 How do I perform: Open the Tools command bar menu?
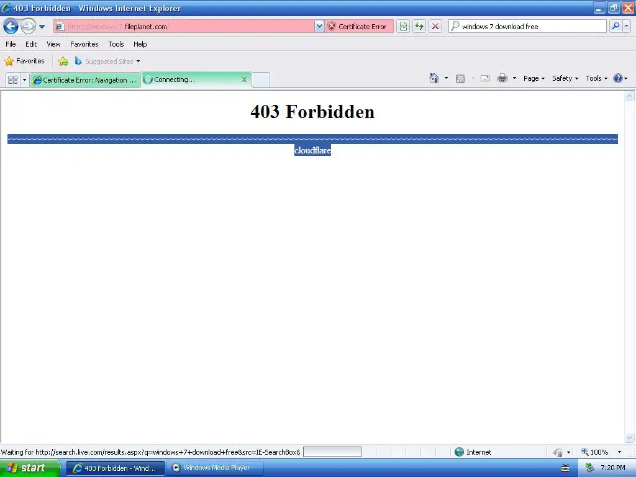click(x=596, y=78)
